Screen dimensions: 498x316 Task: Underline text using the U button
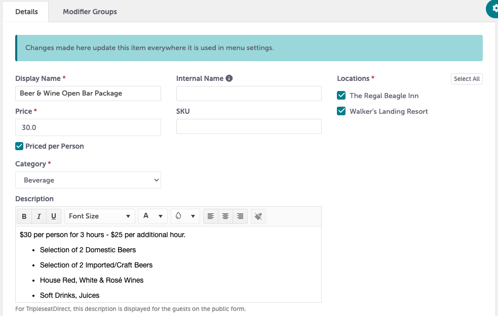53,216
